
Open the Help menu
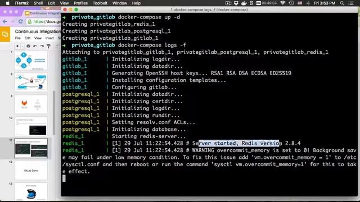coord(136,3)
